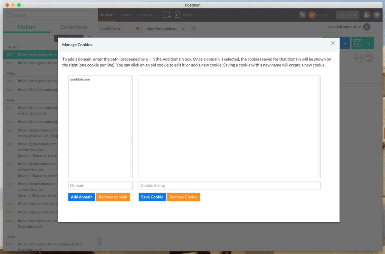Click the Import icon in header
Viewport: 385px width, 254px height.
pyautogui.click(x=178, y=15)
